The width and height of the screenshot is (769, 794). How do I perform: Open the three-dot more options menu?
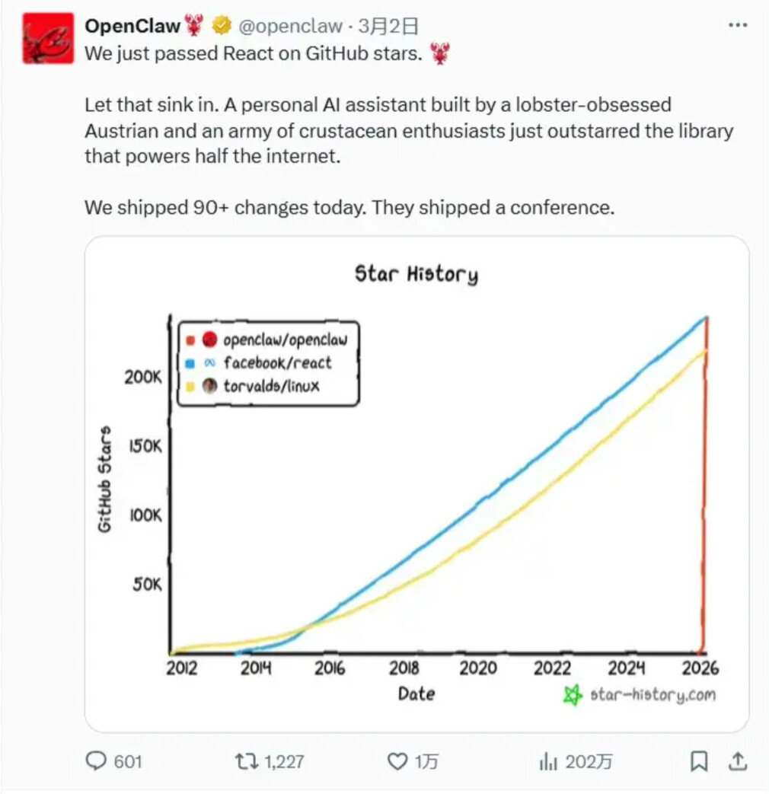pos(737,25)
